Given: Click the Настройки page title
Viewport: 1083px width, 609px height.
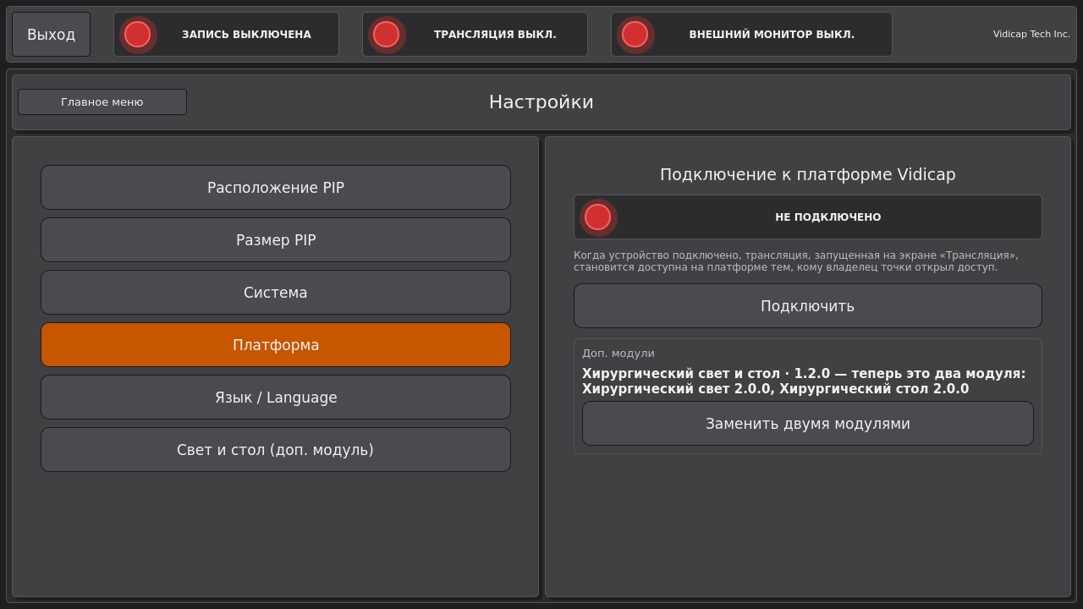Looking at the screenshot, I should [541, 101].
